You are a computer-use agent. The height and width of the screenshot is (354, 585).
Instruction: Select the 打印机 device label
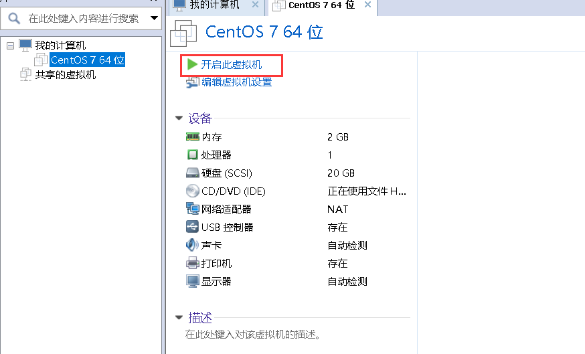(x=216, y=264)
